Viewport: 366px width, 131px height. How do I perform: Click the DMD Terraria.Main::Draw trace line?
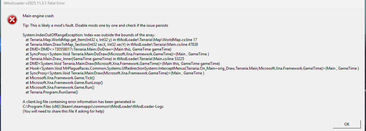(x=122, y=64)
